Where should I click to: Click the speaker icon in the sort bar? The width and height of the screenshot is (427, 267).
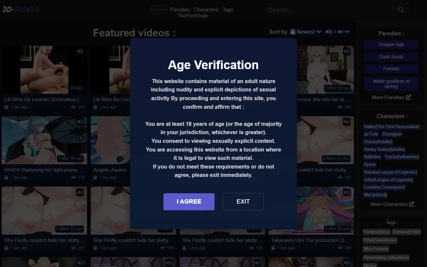(x=329, y=32)
